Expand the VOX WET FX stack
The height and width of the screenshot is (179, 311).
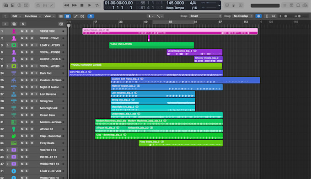[x=7, y=150]
